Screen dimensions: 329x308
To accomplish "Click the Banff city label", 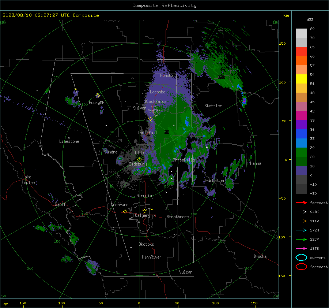I will click(x=60, y=204).
